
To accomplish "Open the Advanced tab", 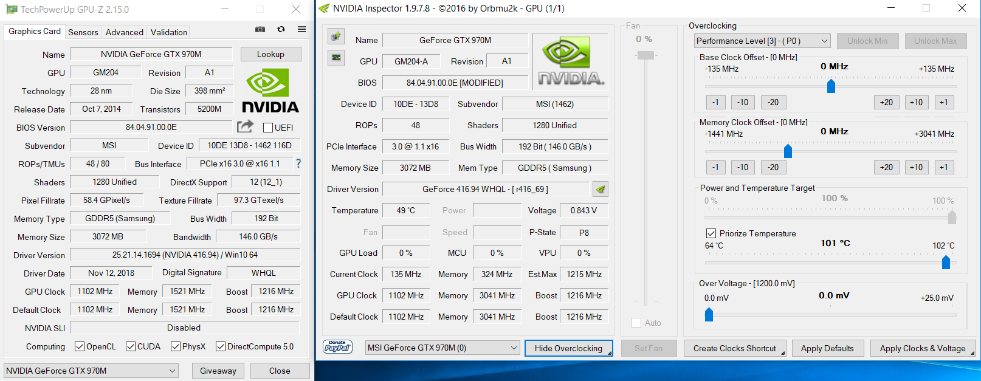I will pos(125,32).
